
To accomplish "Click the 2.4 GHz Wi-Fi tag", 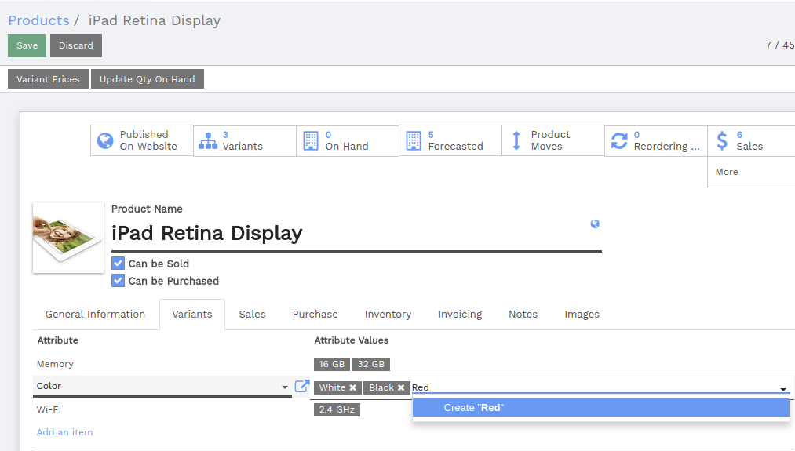I will click(337, 409).
